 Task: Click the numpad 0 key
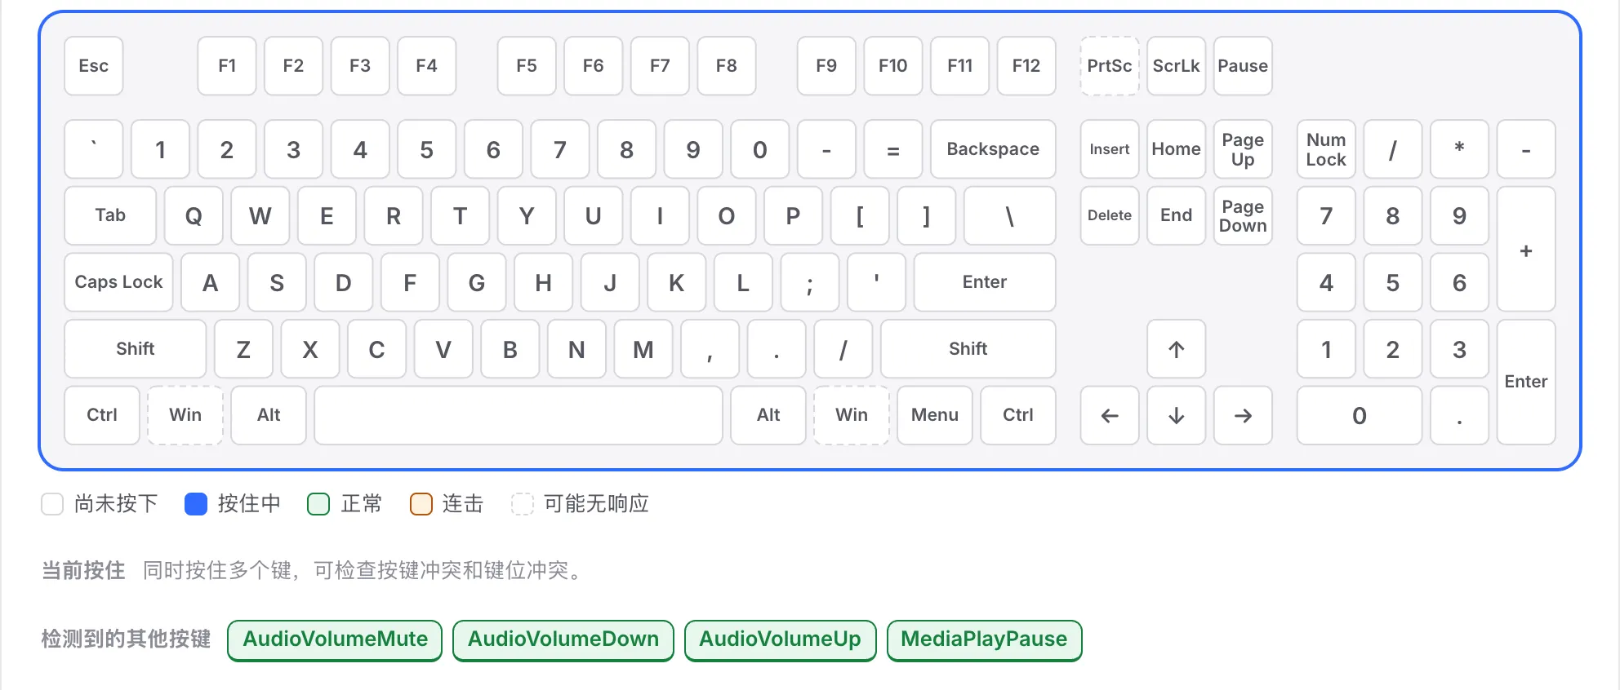click(x=1360, y=415)
